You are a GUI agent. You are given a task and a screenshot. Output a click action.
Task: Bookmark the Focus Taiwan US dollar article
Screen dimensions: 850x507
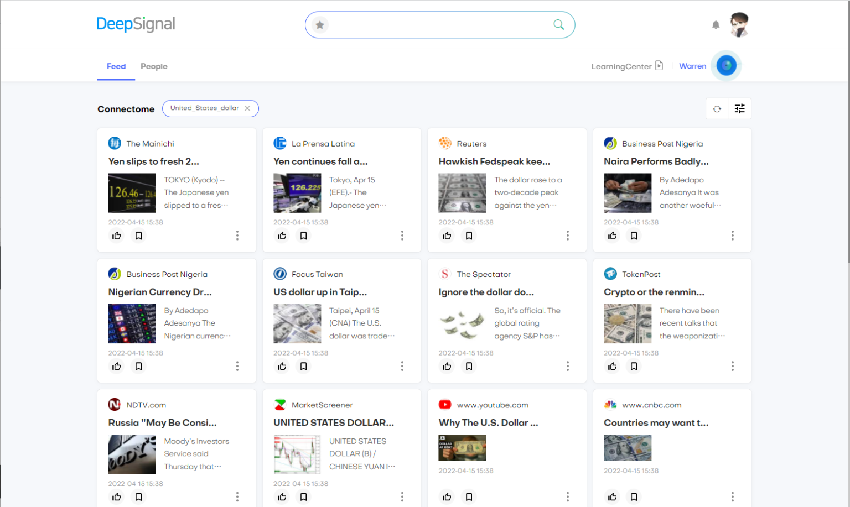tap(303, 367)
